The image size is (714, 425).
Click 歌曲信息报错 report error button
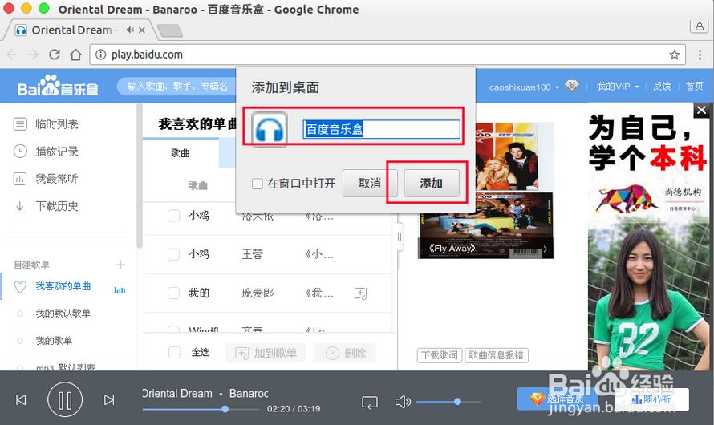pos(497,355)
